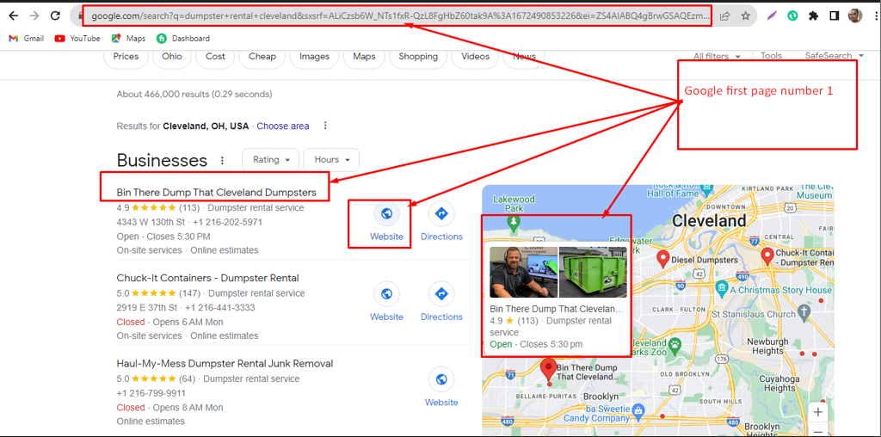Select the Prices filter chip
881x437 pixels.
126,56
